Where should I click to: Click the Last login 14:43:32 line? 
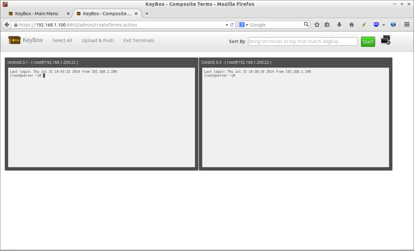tap(63, 71)
